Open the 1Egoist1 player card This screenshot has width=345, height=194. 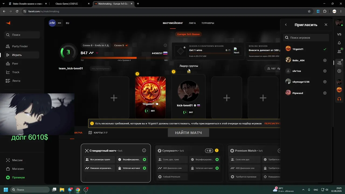150,98
